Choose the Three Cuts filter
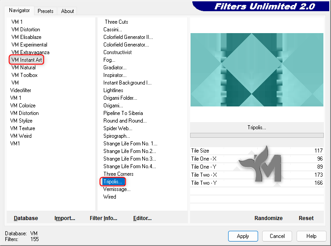The width and height of the screenshot is (331, 246). point(116,22)
